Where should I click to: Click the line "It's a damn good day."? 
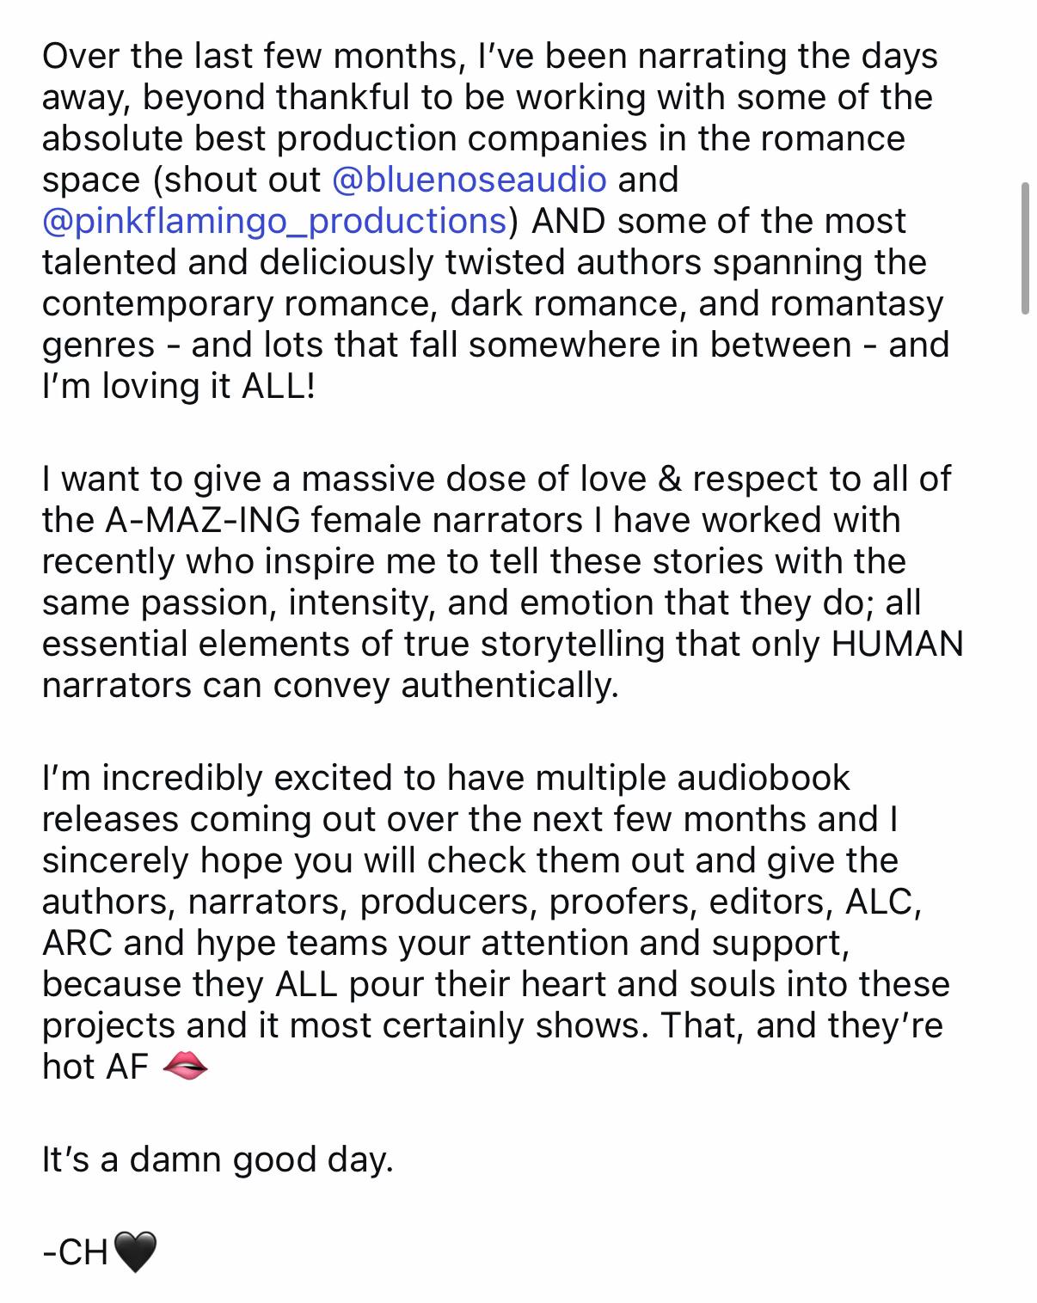[x=218, y=1160]
